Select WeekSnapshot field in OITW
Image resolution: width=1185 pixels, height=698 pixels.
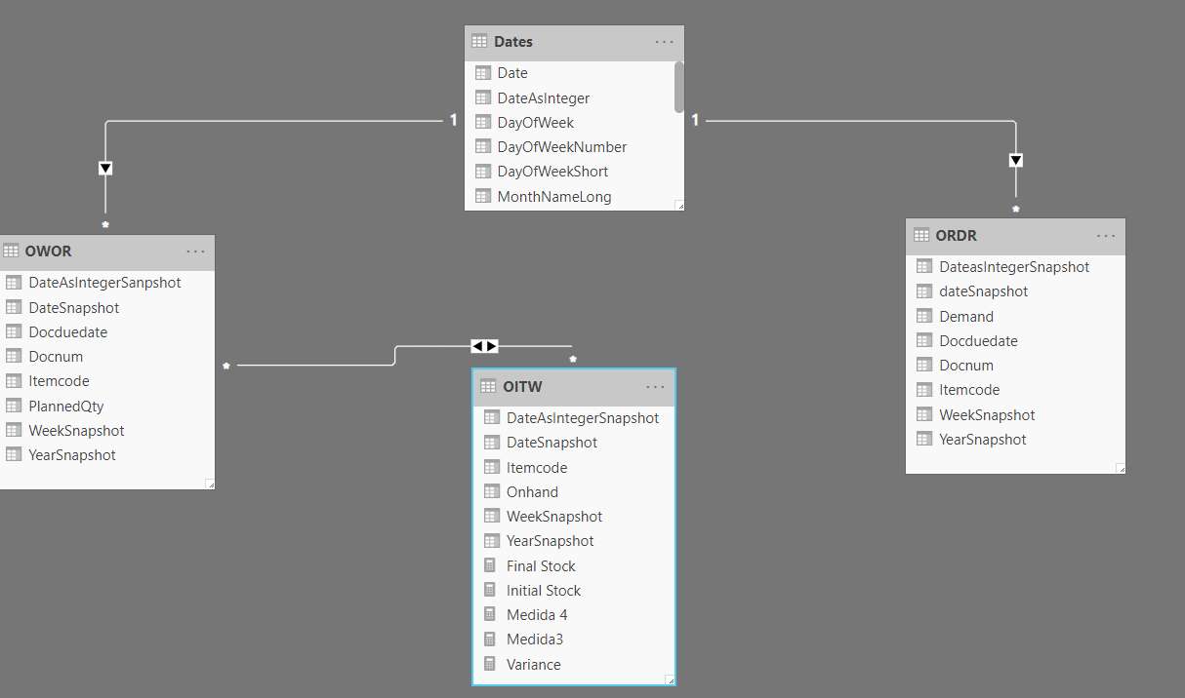pos(574,517)
